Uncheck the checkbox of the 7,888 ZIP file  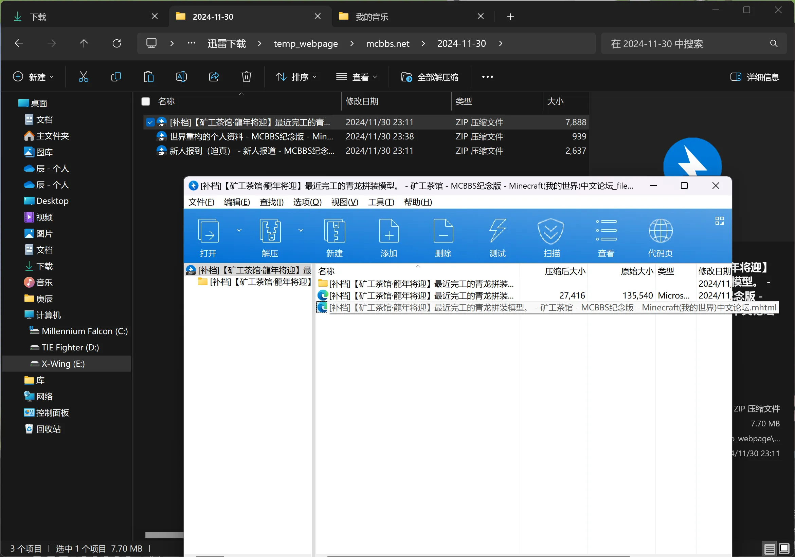(x=150, y=122)
